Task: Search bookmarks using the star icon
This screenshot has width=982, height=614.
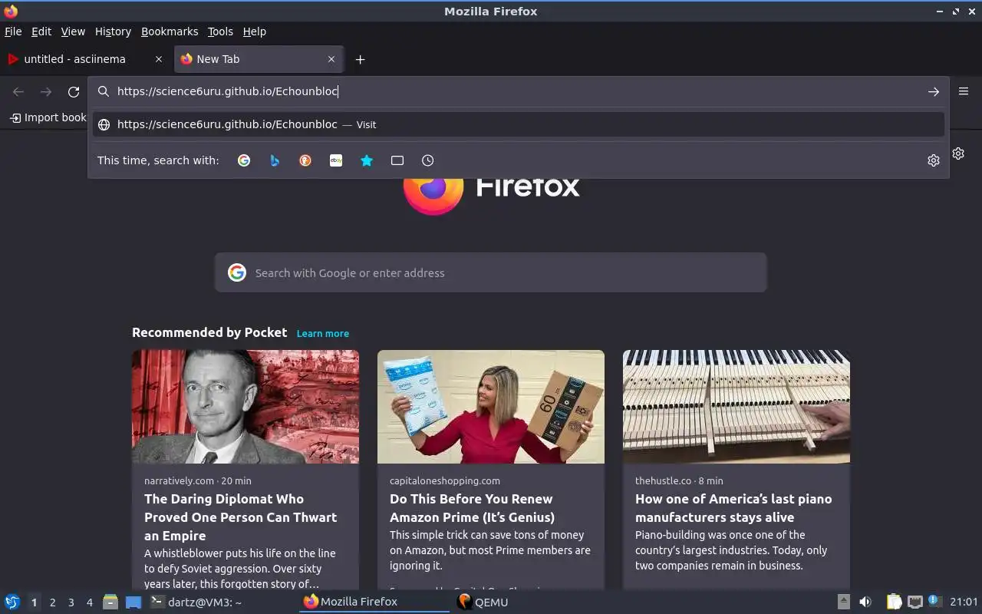Action: (367, 160)
